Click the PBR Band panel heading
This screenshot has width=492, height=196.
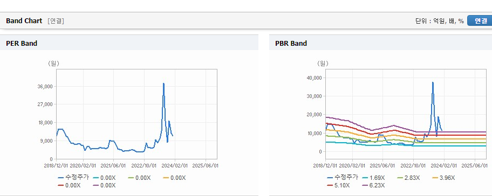[x=291, y=44]
